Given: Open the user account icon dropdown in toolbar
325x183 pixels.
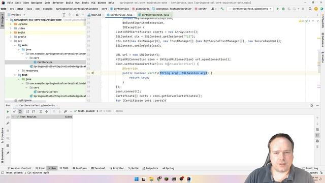Looking at the screenshot, I should pyautogui.click(x=214, y=9).
